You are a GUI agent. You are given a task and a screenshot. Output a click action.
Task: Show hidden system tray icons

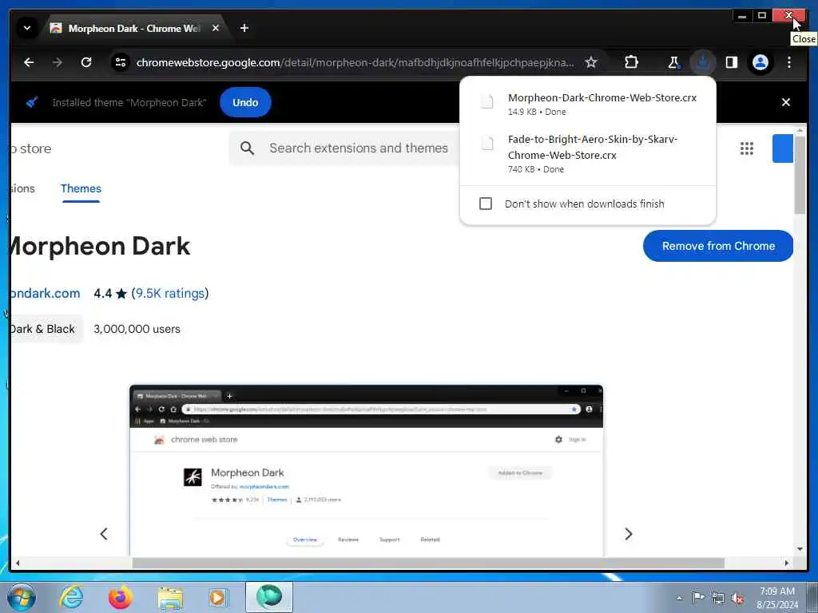679,598
